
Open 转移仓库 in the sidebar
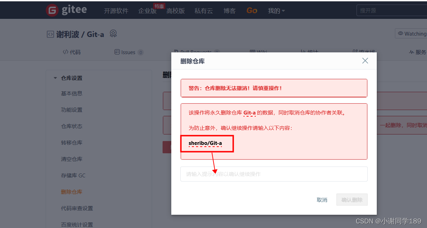[x=72, y=142]
